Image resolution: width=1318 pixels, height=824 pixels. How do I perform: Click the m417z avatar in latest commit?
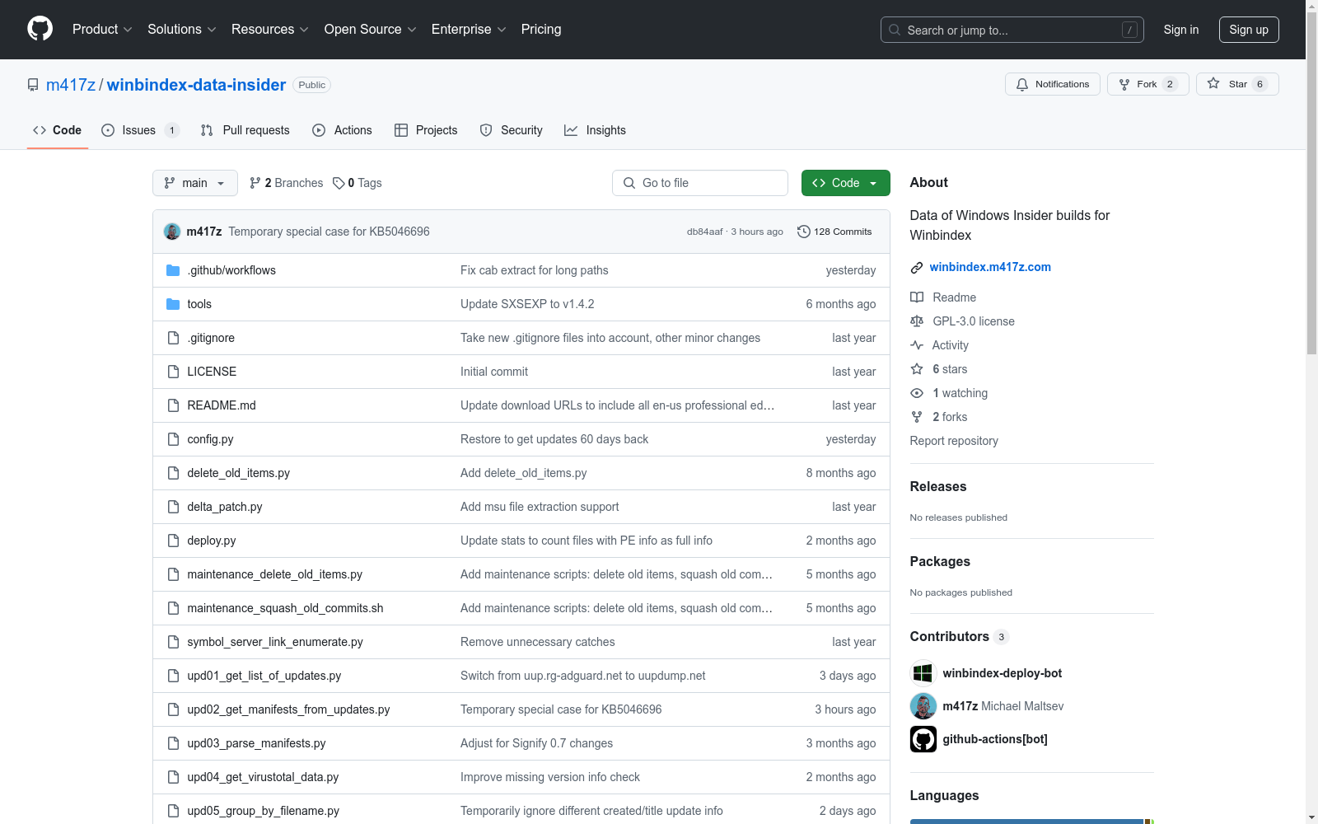172,232
